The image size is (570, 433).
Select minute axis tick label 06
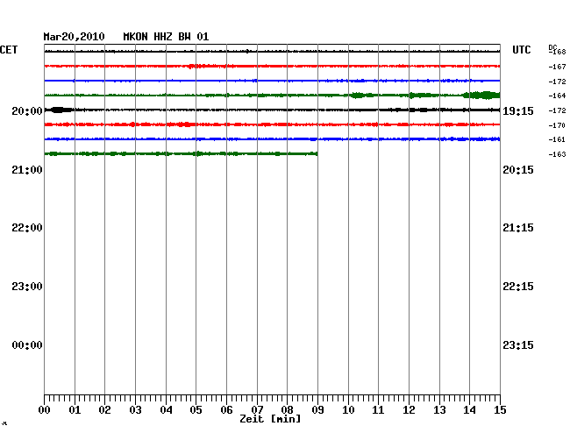point(226,410)
